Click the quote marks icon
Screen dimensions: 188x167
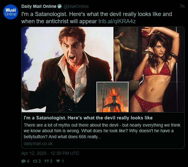coord(46,161)
